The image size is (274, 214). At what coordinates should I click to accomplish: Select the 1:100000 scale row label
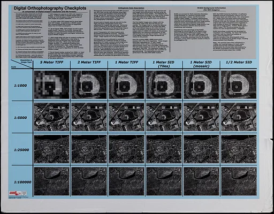[22, 182]
